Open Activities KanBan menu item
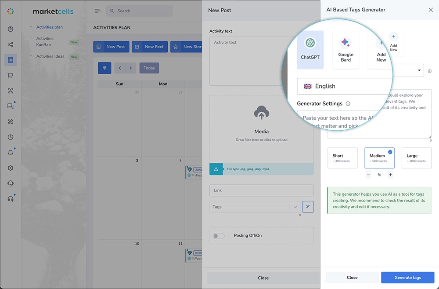The image size is (439, 289). pos(45,41)
